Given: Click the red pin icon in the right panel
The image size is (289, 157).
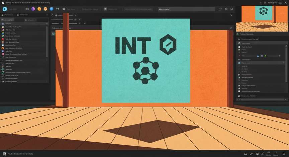Looking at the screenshot, I should pos(239,56).
